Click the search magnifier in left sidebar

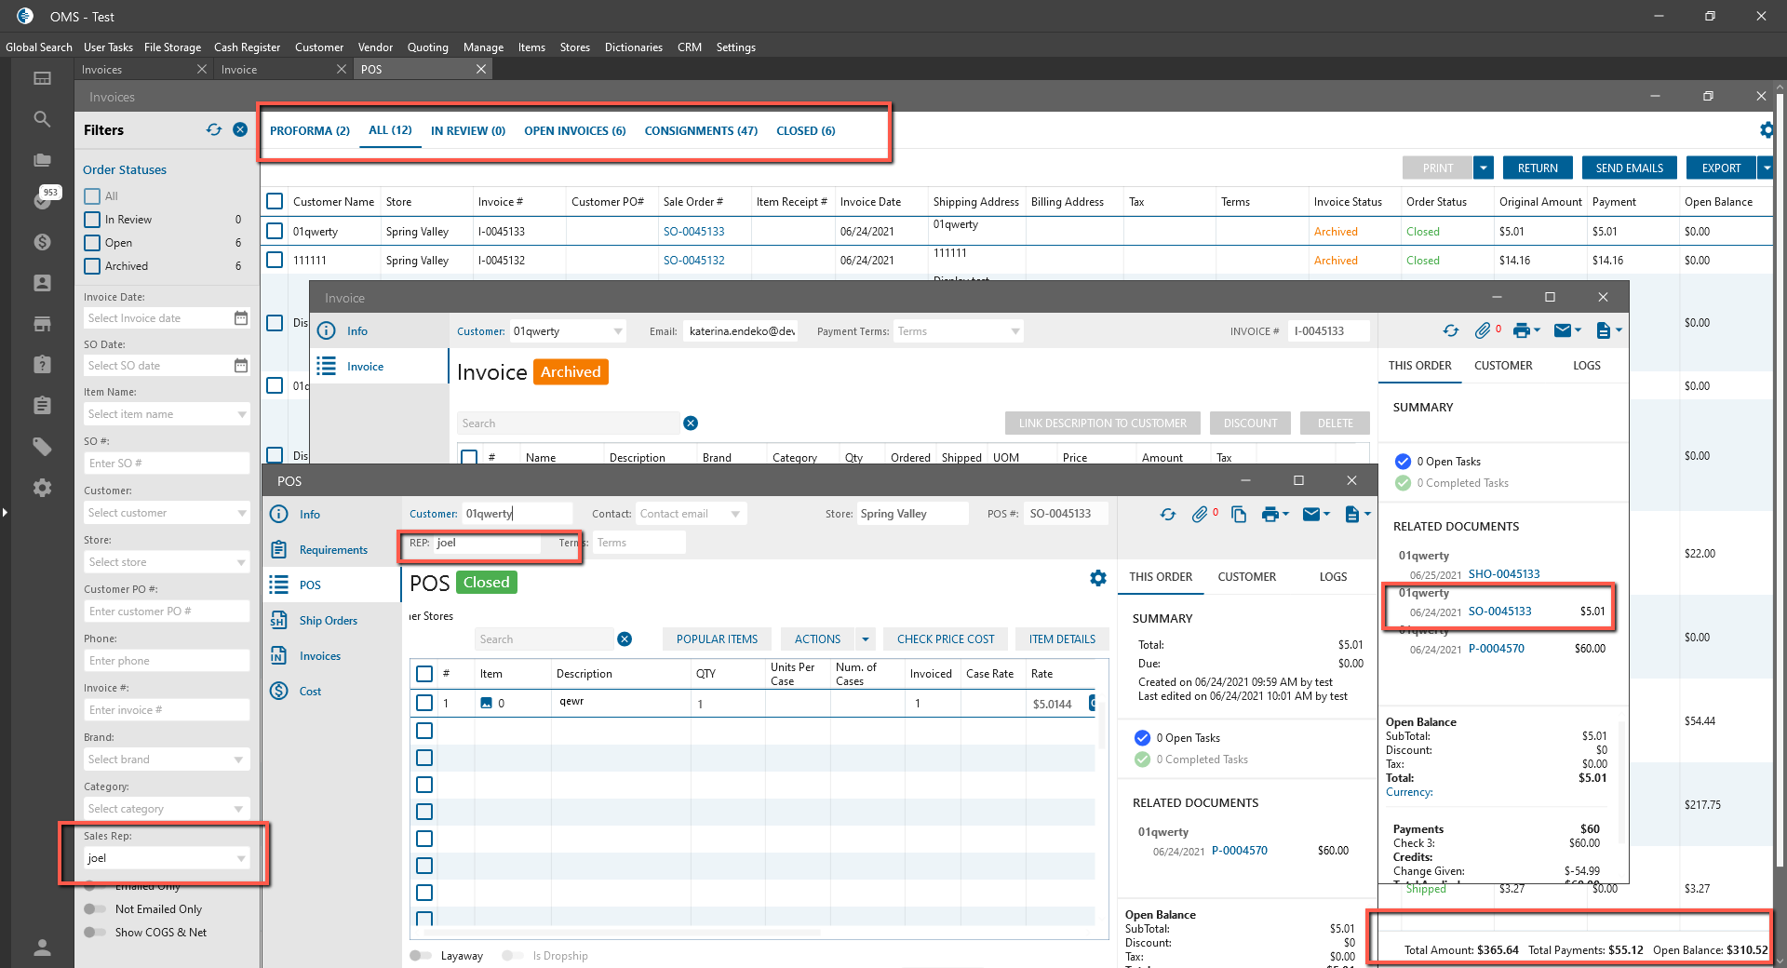42,119
